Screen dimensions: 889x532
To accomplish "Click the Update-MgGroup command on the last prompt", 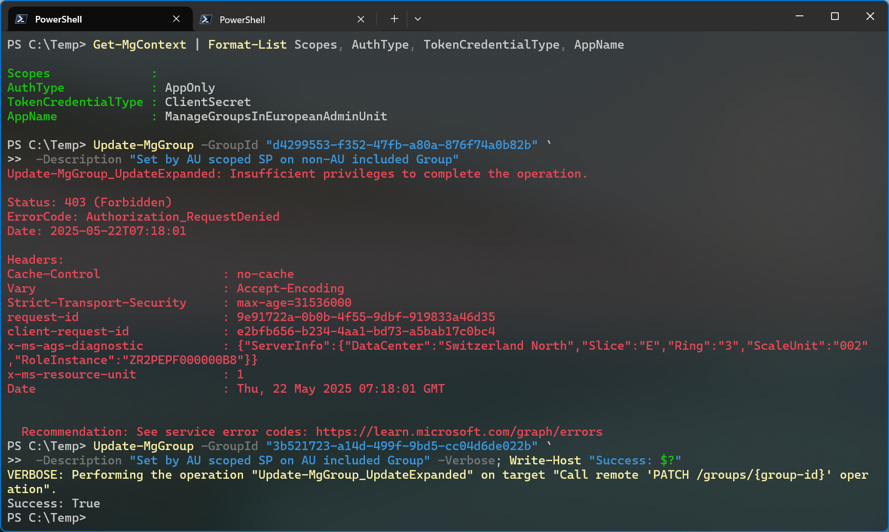I will (x=144, y=446).
